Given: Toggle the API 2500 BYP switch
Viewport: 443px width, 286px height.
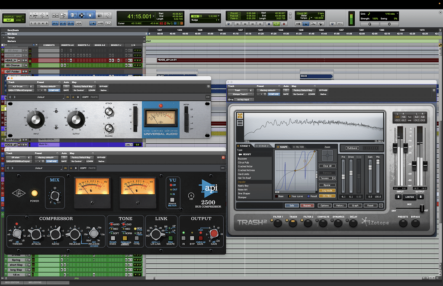Looking at the screenshot, I should (x=192, y=238).
